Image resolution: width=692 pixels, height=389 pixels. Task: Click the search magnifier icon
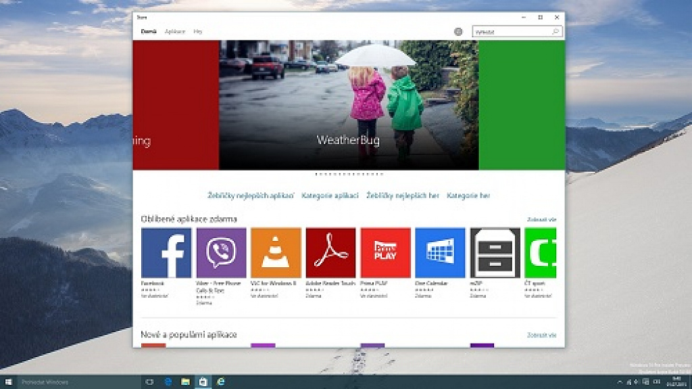[x=555, y=31]
